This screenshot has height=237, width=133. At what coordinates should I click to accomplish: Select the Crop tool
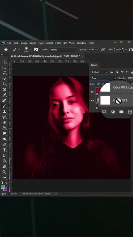[x=4, y=84]
